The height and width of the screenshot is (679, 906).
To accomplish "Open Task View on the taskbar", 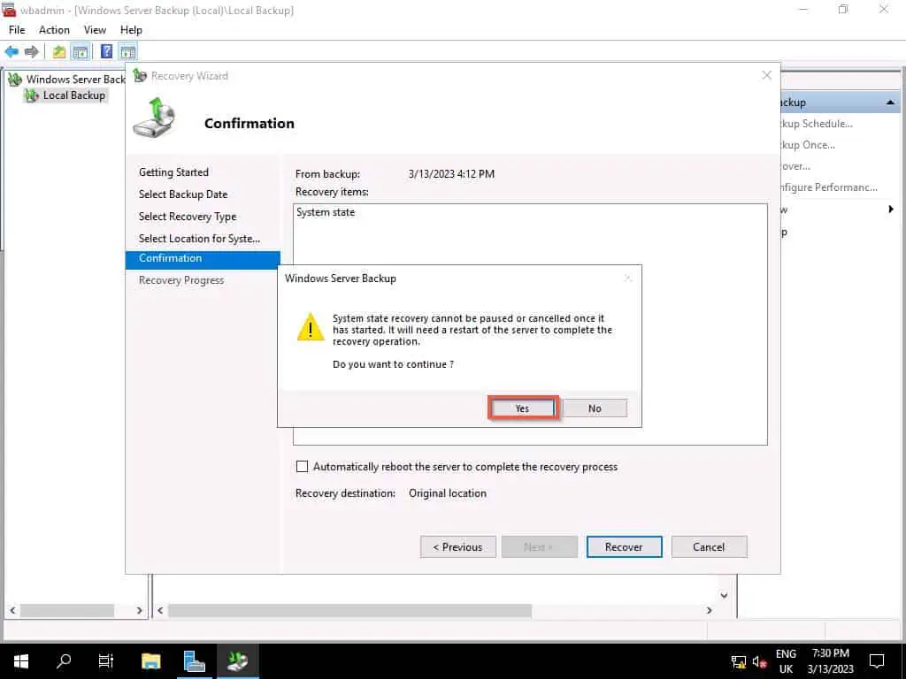I will click(106, 661).
